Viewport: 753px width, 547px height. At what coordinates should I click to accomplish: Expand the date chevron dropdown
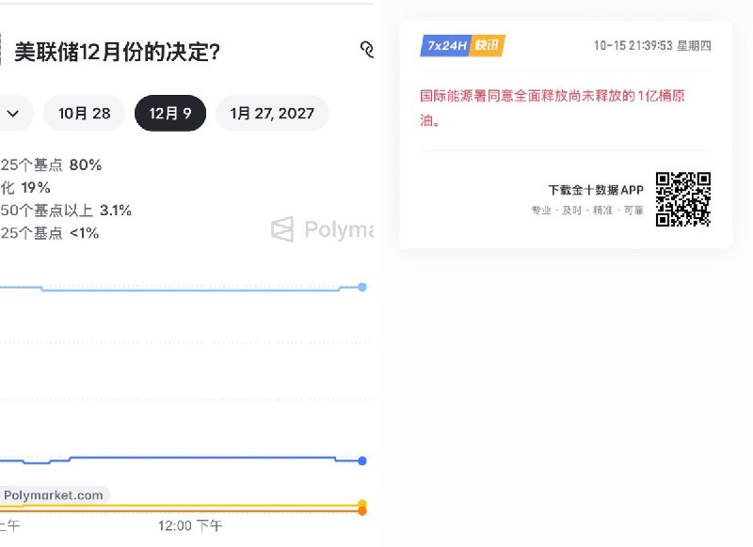[13, 114]
